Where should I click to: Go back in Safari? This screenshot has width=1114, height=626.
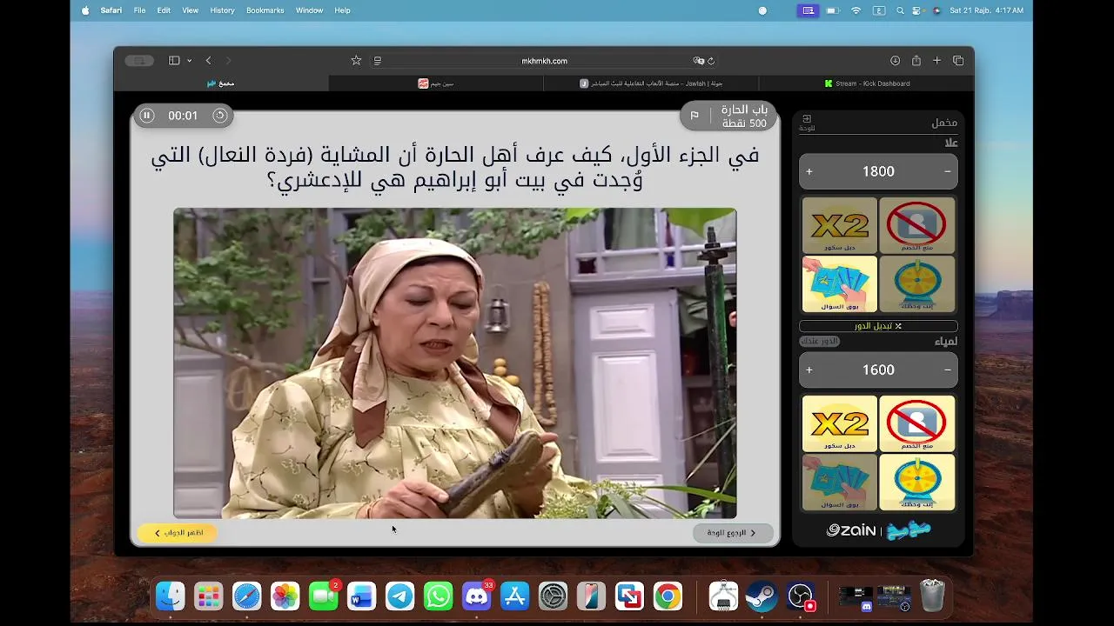pos(208,61)
